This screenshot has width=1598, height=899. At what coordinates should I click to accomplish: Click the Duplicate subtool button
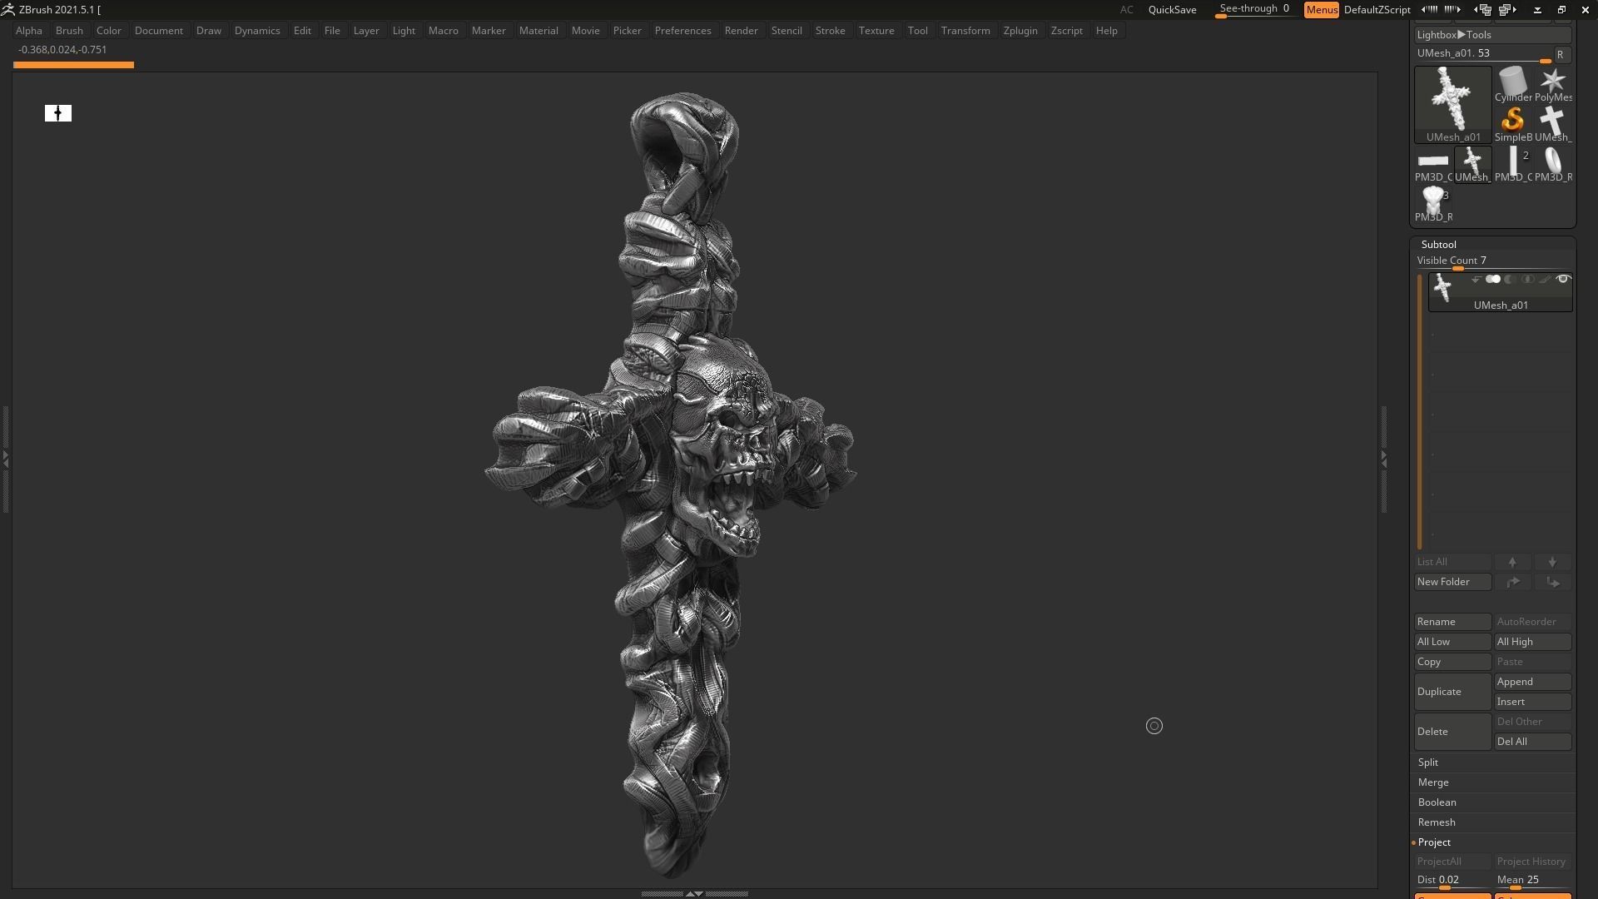point(1452,692)
